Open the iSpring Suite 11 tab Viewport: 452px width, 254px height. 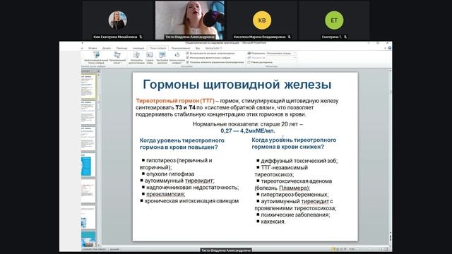(x=213, y=48)
